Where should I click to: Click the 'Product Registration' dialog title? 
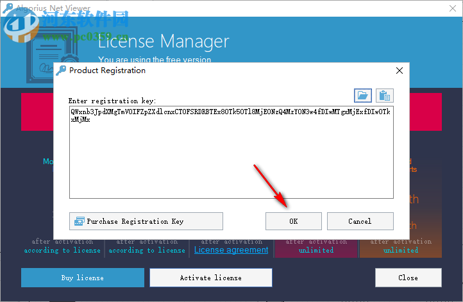pos(107,71)
